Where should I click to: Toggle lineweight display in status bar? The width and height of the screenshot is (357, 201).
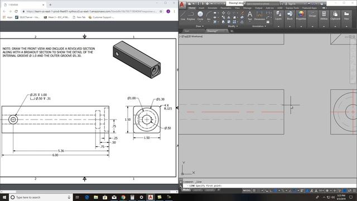point(302,190)
